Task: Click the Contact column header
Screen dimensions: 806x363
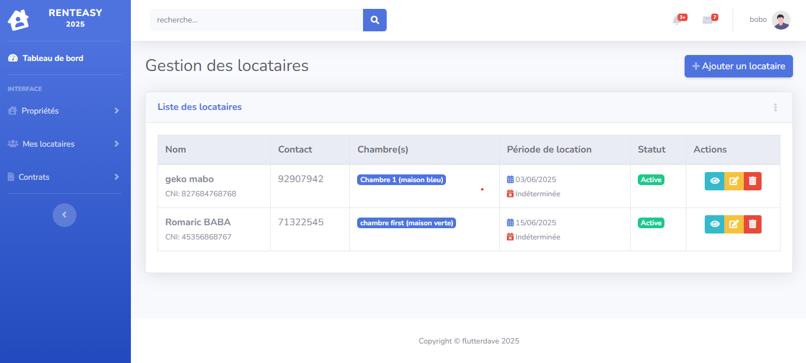Action: [x=310, y=150]
